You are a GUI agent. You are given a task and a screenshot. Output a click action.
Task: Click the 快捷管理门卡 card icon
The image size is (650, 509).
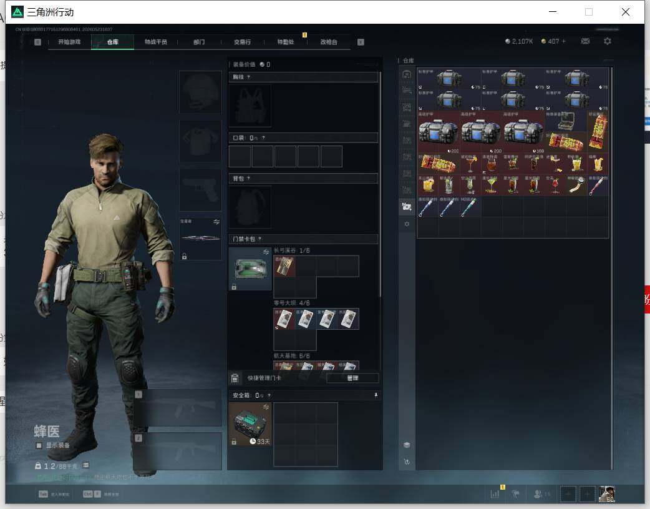click(x=235, y=378)
